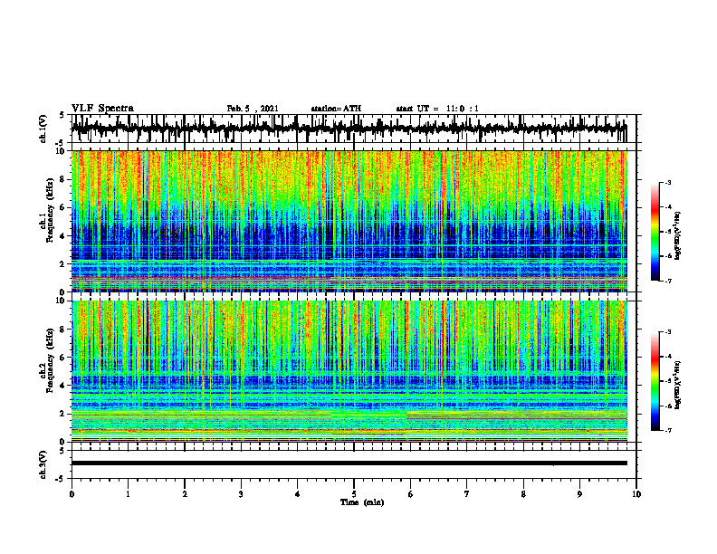
Task: Click time axis tick label "1"
Action: tap(128, 493)
